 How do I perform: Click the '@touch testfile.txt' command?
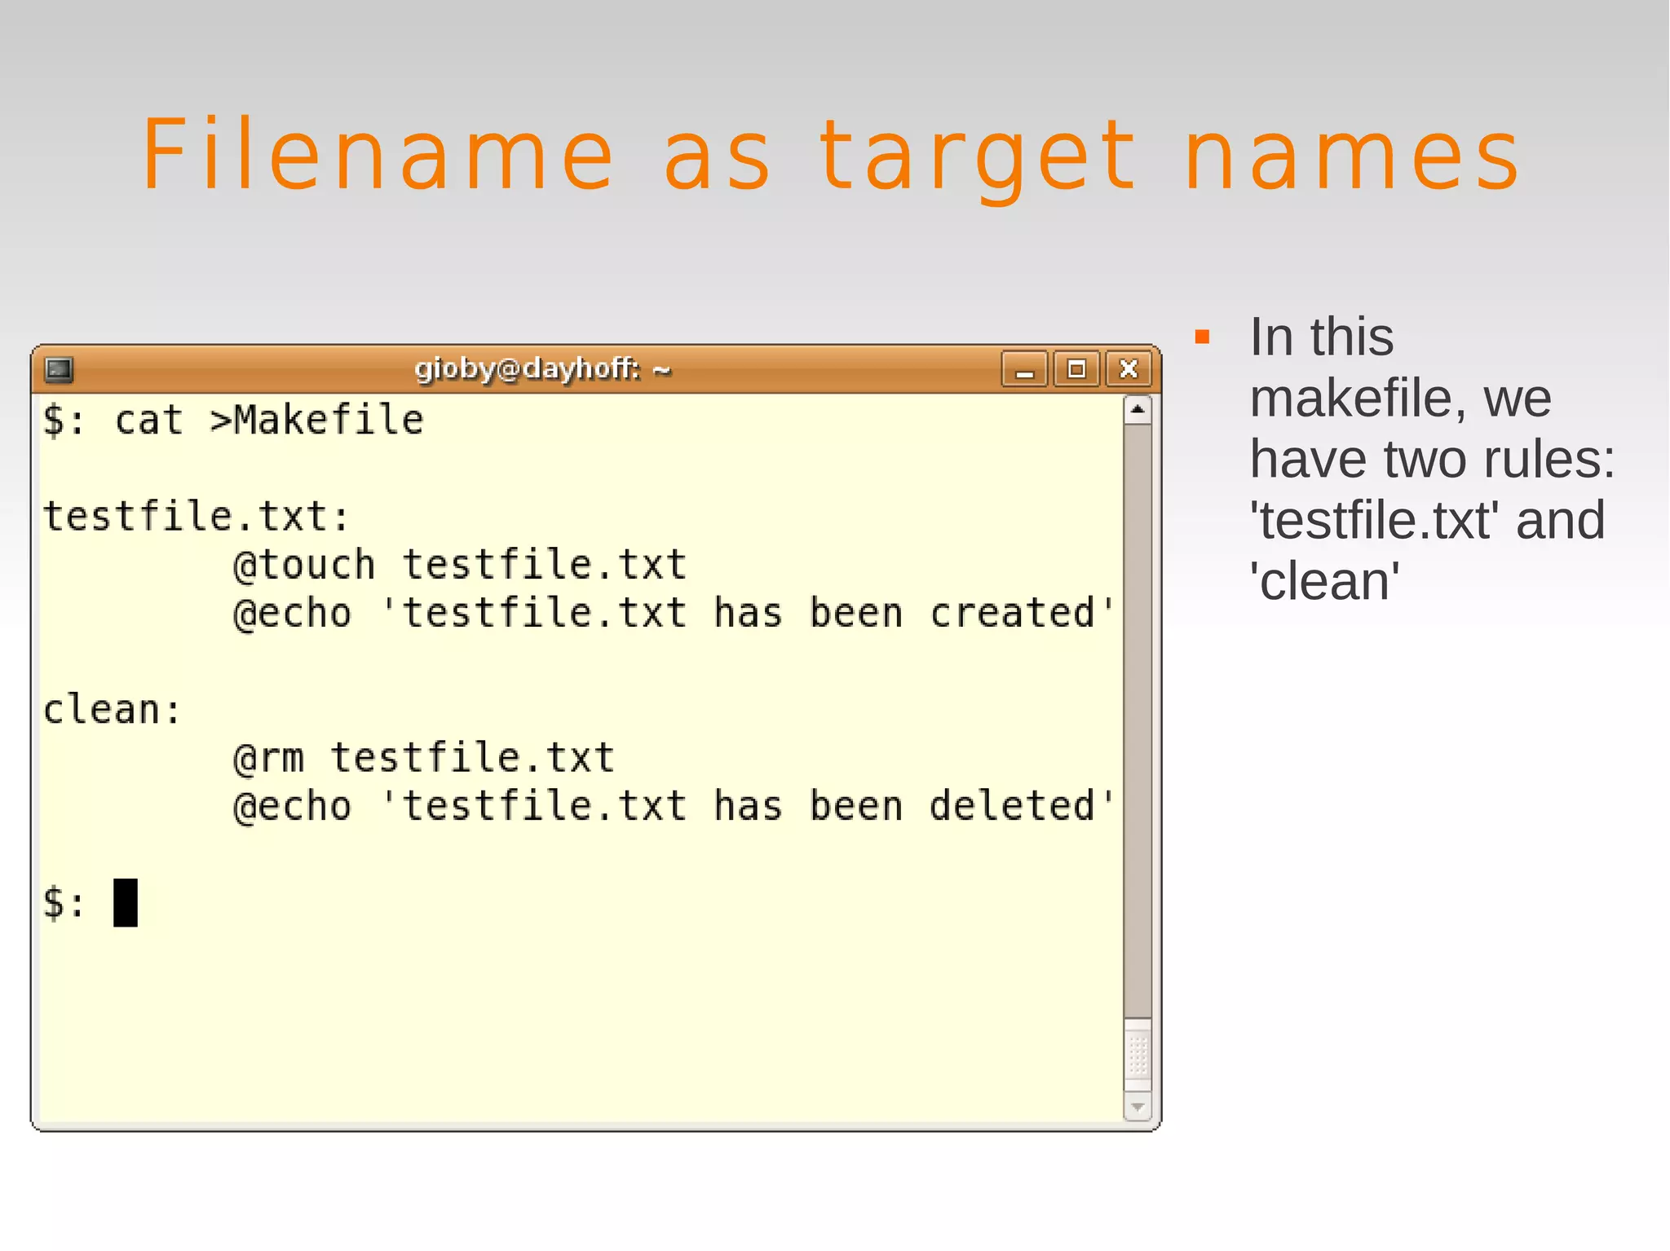coord(459,565)
